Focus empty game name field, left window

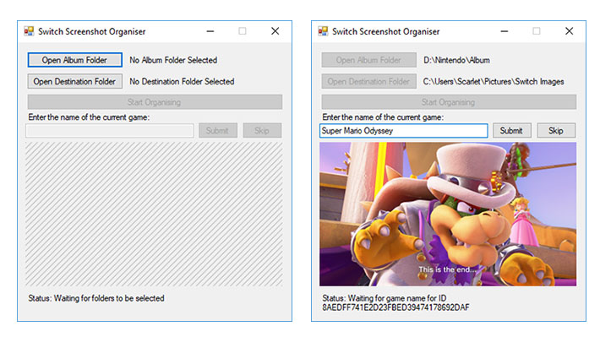(x=110, y=130)
